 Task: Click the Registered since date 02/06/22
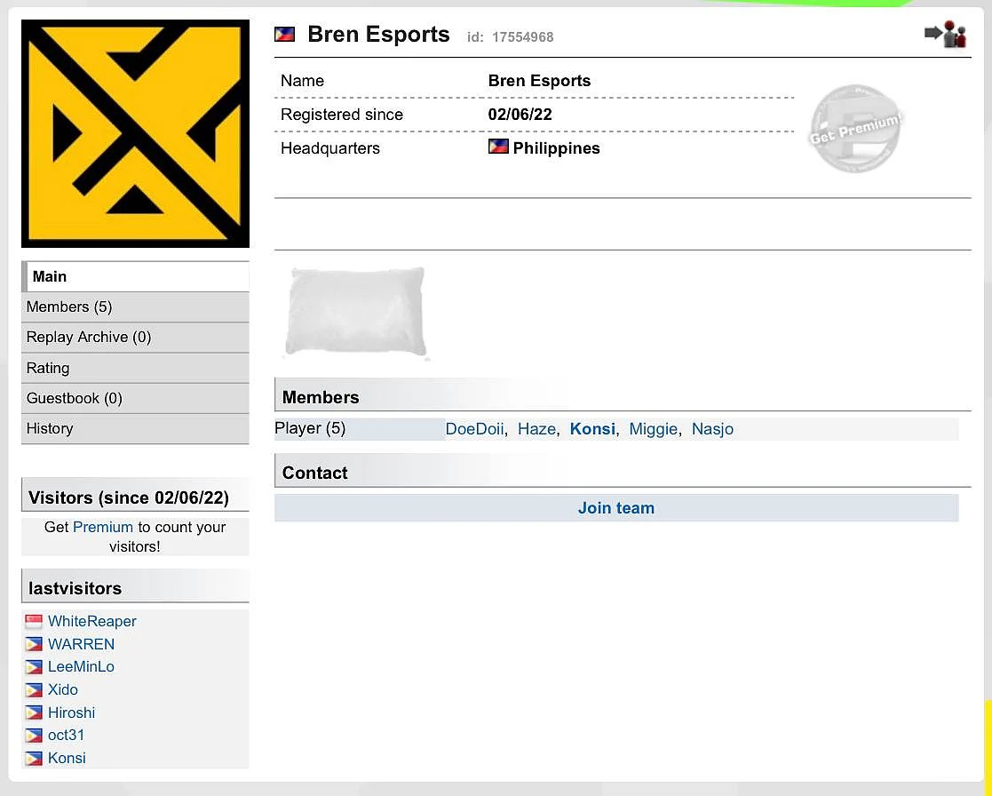(520, 115)
